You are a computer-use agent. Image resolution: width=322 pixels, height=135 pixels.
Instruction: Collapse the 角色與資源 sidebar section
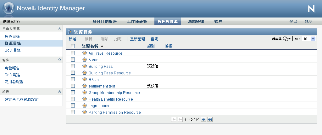59,28
